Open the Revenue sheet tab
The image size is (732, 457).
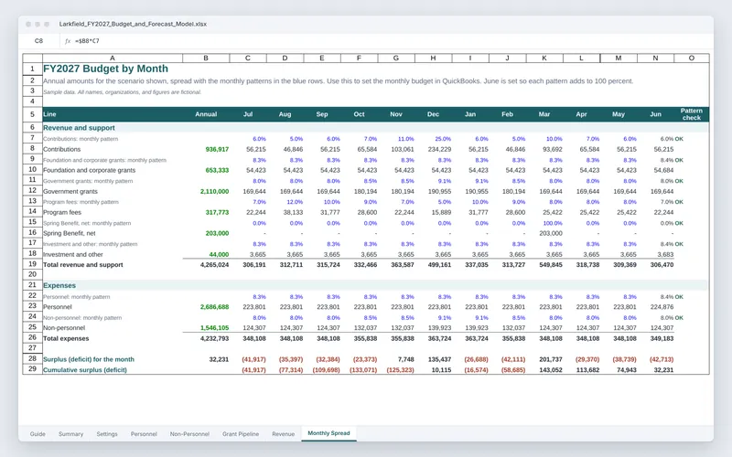pos(284,433)
